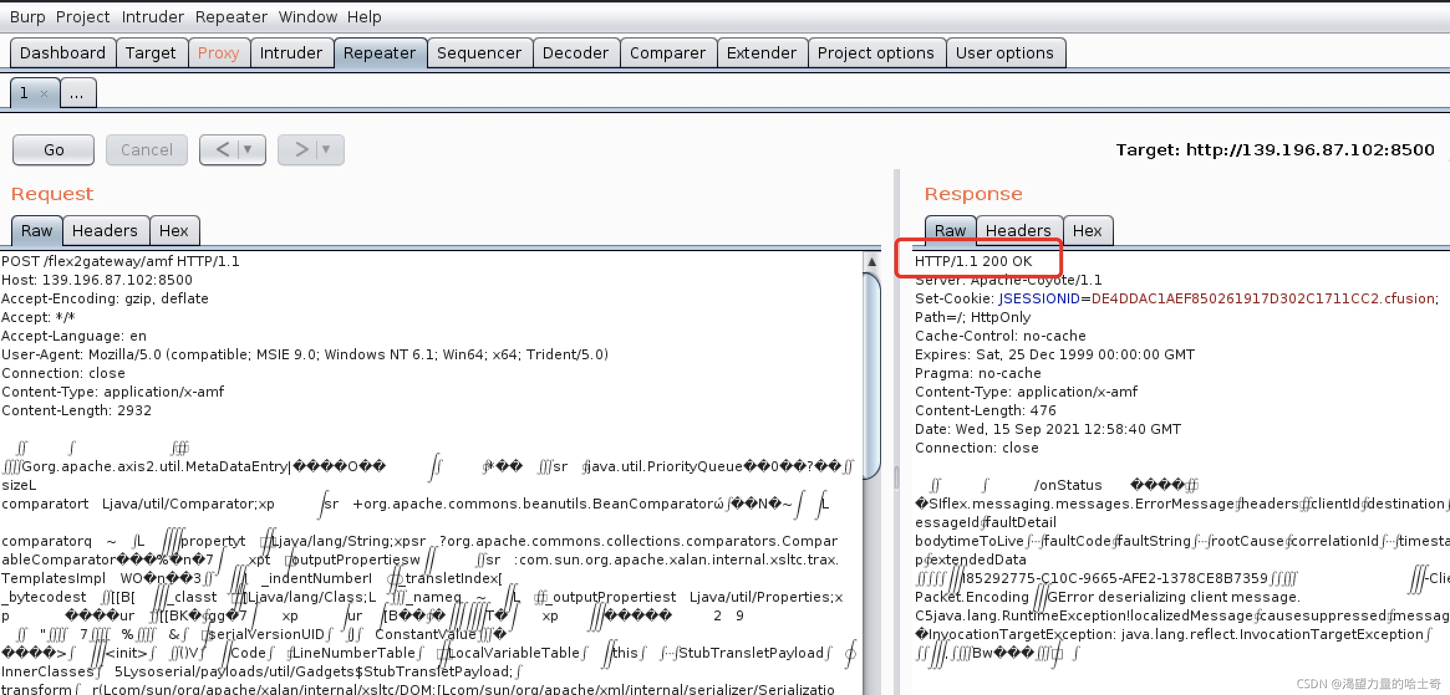The width and height of the screenshot is (1450, 695).
Task: Click the Cache-Control: no-cache header
Action: 1000,336
